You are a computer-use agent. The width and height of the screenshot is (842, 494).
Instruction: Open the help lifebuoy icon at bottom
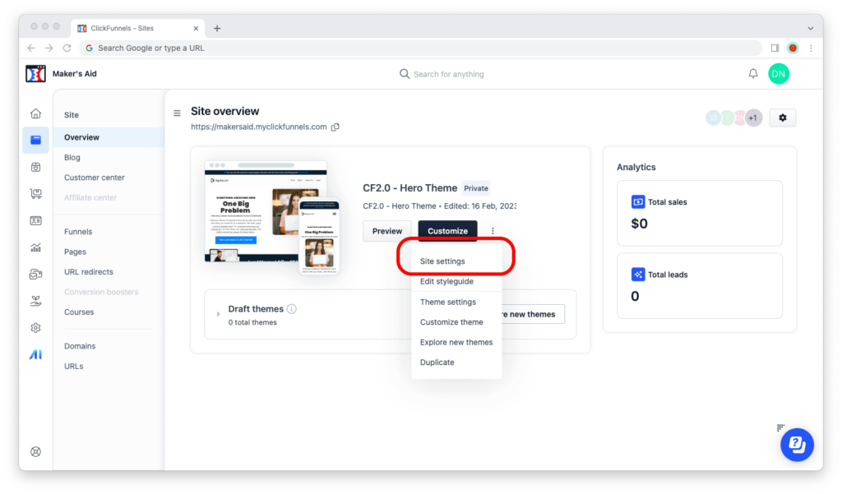(36, 451)
